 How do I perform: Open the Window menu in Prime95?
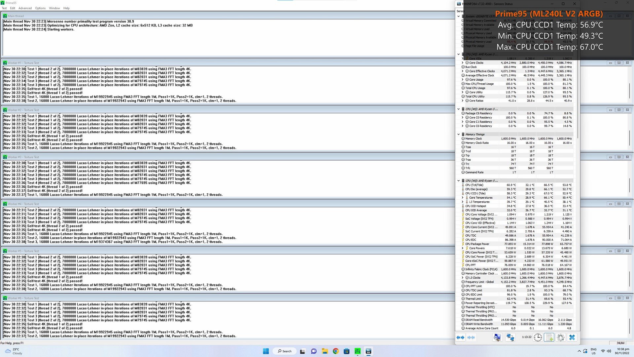[x=54, y=8]
